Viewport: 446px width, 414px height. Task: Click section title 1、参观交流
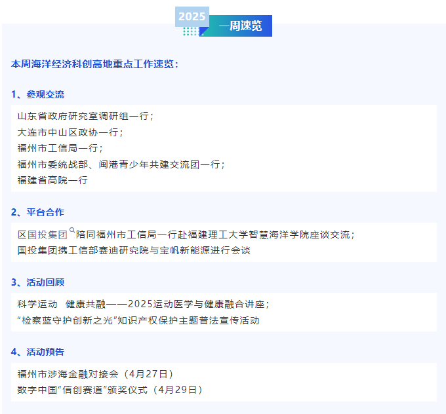(x=38, y=94)
